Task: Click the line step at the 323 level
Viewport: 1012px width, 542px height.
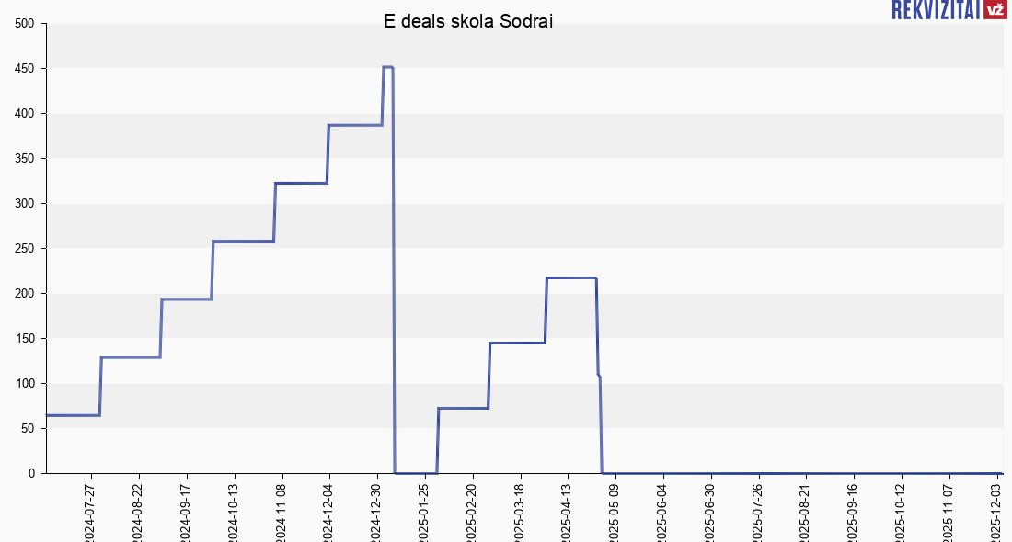Action: (301, 183)
